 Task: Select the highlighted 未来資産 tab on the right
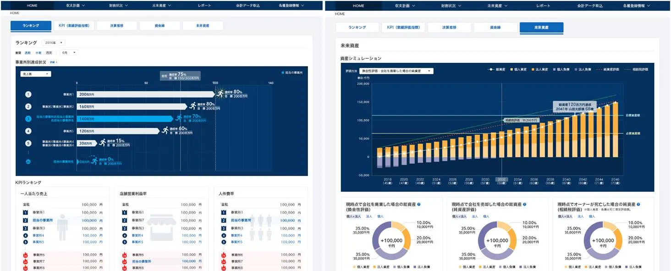[x=541, y=28]
